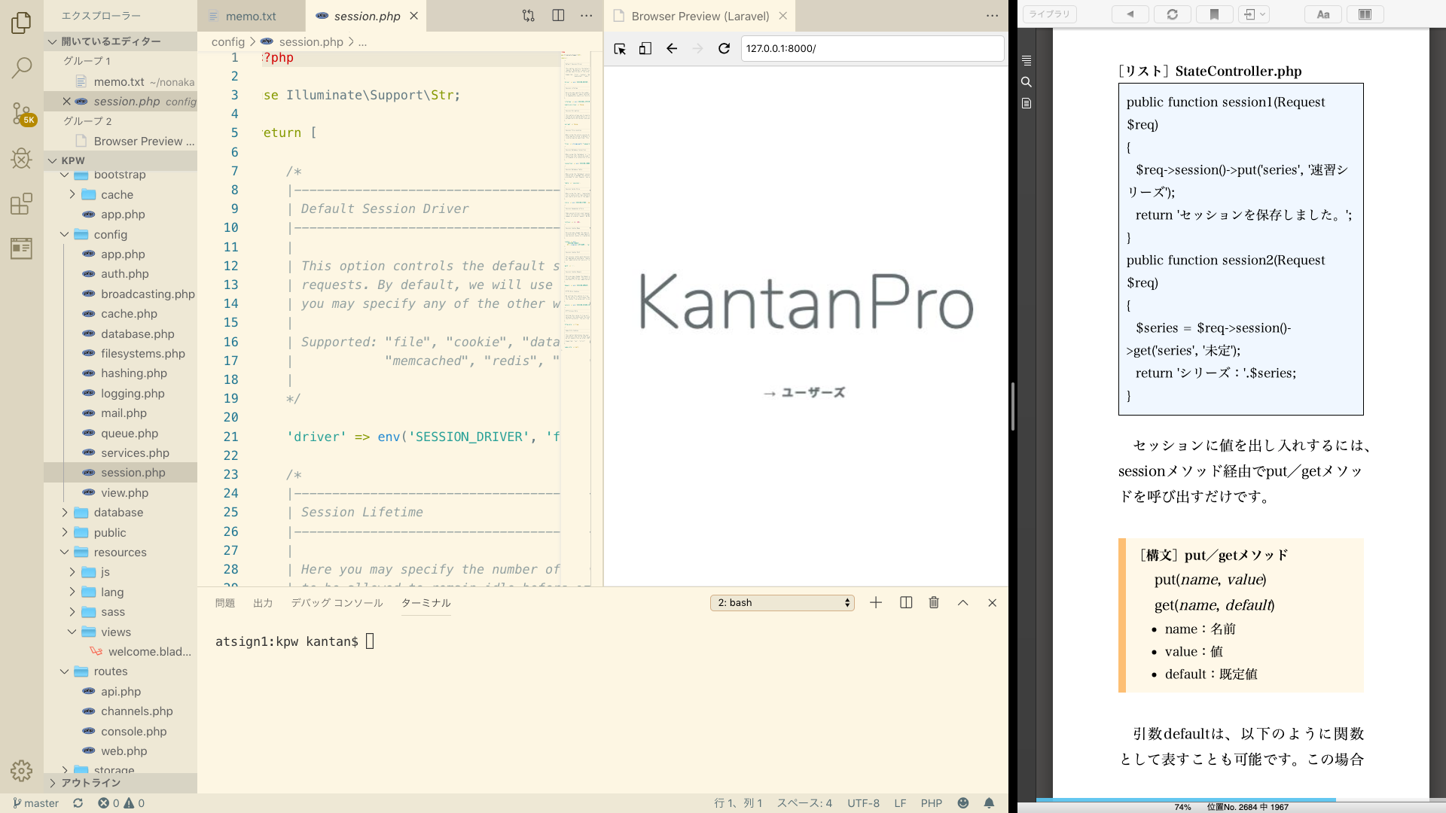The width and height of the screenshot is (1446, 813).
Task: Close the terminal panel
Action: 992,602
